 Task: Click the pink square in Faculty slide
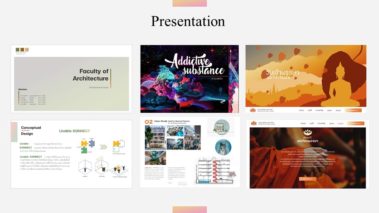coord(27,50)
